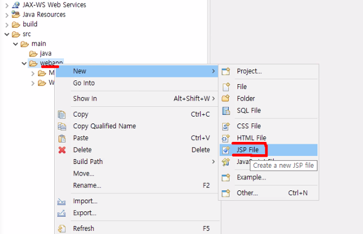This screenshot has height=234, width=363.
Task: Expand the JAX-WS Web Services node
Action: pyautogui.click(x=7, y=6)
